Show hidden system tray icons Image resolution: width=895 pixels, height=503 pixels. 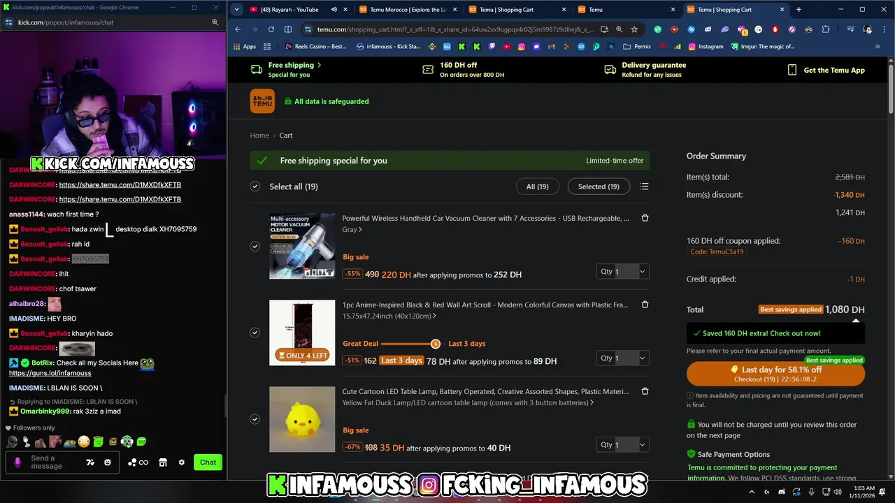(x=752, y=492)
